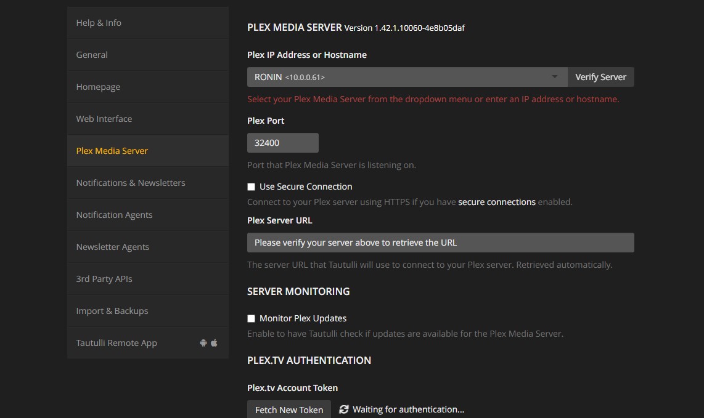Click the version 1.42.1.10060-4e8b05daf text

[x=404, y=28]
